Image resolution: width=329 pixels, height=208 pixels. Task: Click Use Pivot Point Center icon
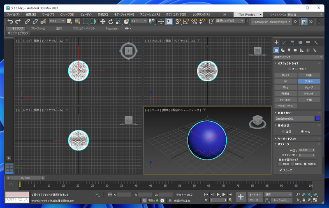(152, 21)
